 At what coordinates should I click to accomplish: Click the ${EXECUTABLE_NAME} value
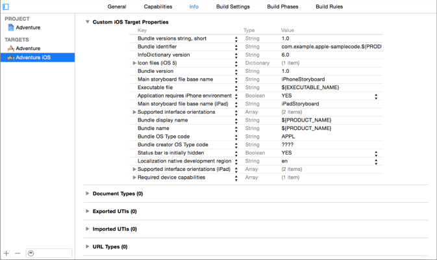(310, 87)
